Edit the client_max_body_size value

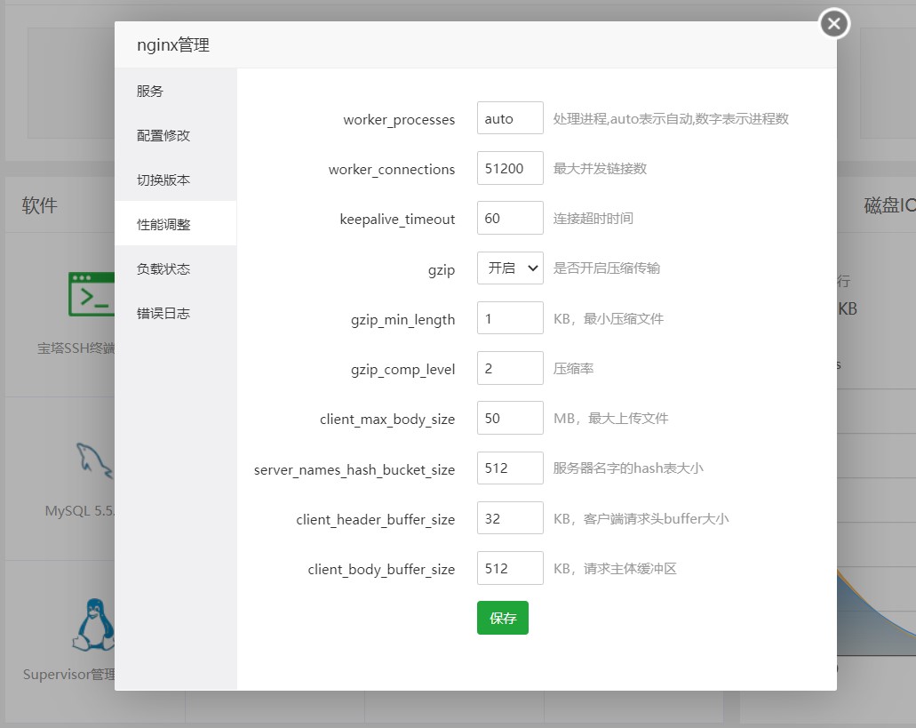509,418
